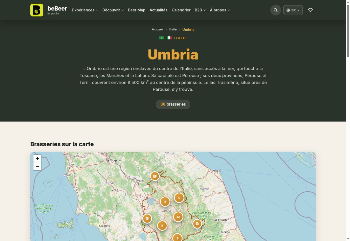Click the Ancona label on the map
This screenshot has height=241, width=350.
click(217, 171)
